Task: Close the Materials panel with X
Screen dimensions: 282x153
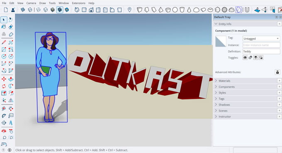Action: [x=279, y=81]
